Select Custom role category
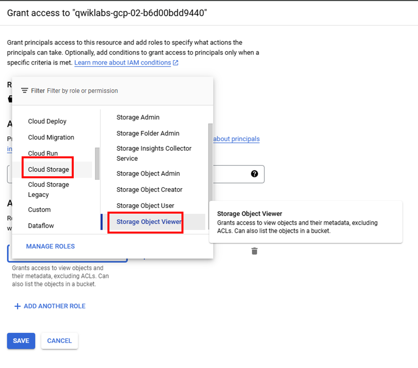The height and width of the screenshot is (368, 418). [39, 209]
